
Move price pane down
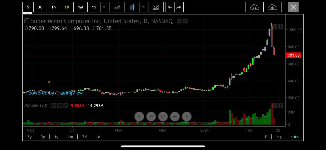275,26
